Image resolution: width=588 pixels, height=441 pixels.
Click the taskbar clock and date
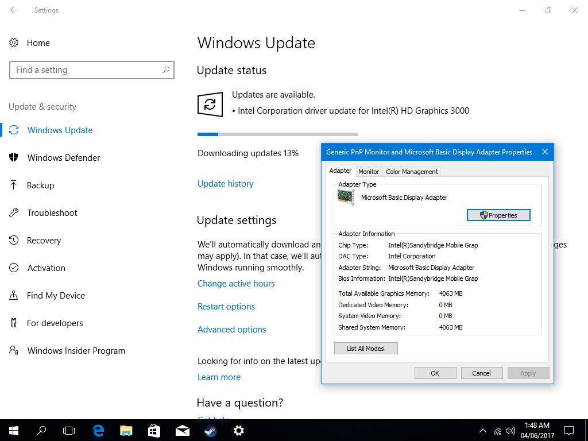click(537, 431)
